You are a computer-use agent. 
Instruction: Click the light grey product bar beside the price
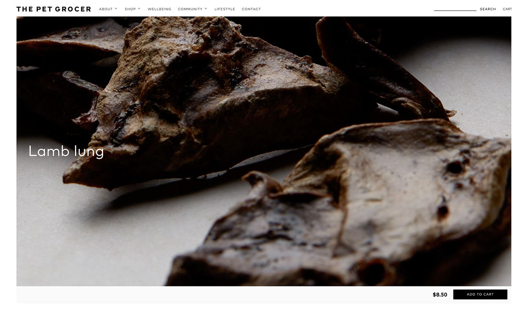[220, 295]
